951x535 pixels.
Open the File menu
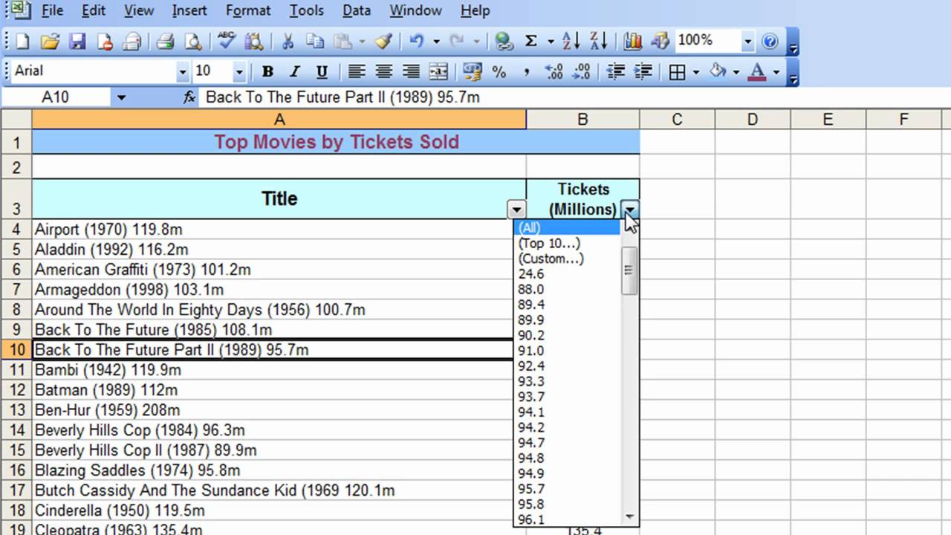tap(52, 10)
